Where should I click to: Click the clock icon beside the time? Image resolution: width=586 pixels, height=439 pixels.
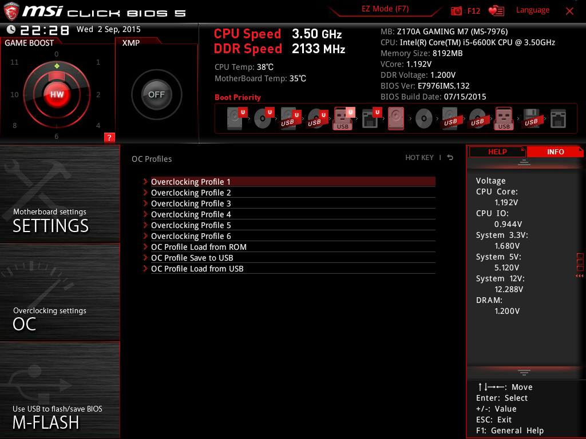(11, 30)
